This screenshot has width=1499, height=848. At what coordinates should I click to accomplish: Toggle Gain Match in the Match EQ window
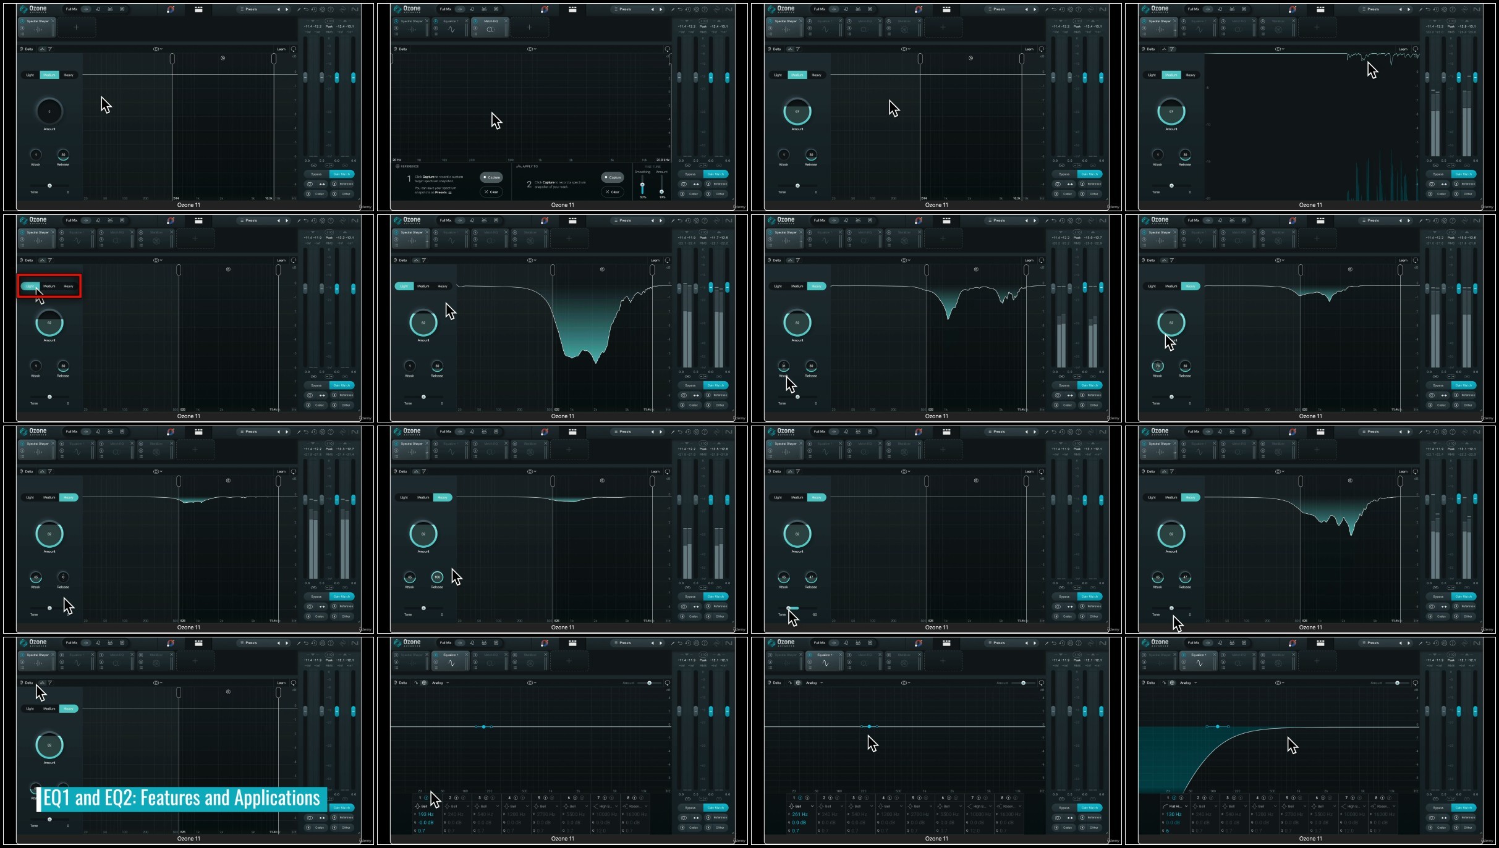[x=715, y=174]
